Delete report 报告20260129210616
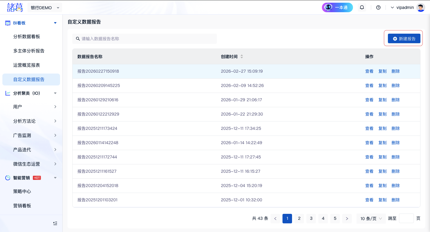The image size is (430, 232). pyautogui.click(x=395, y=100)
